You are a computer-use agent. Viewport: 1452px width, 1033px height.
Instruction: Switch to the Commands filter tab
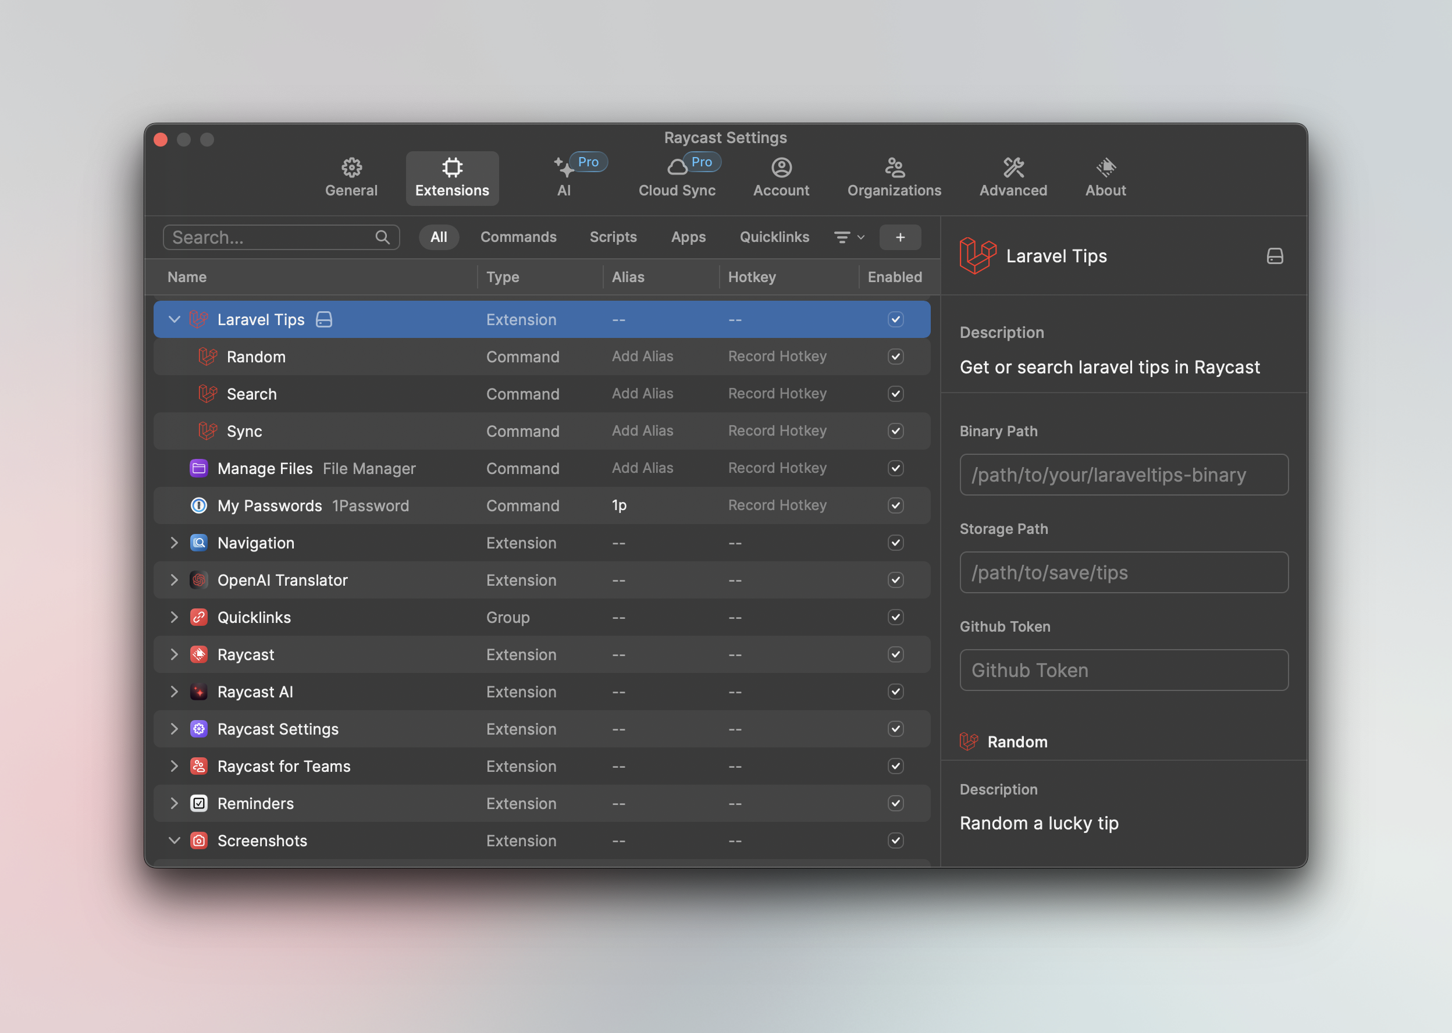(518, 237)
